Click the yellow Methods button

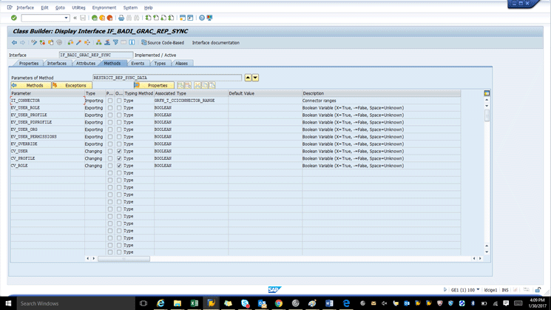pyautogui.click(x=31, y=85)
